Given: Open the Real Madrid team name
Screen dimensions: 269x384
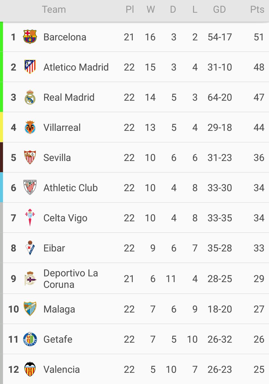Looking at the screenshot, I should [x=69, y=97].
